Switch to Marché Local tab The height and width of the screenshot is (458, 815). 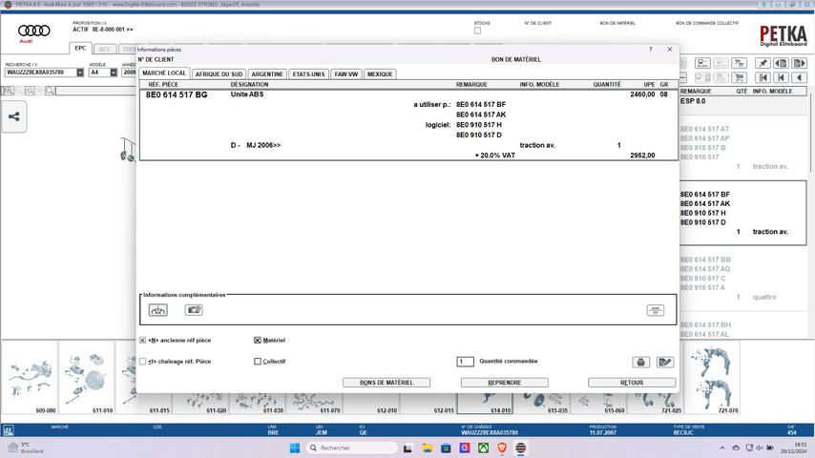pyautogui.click(x=164, y=73)
